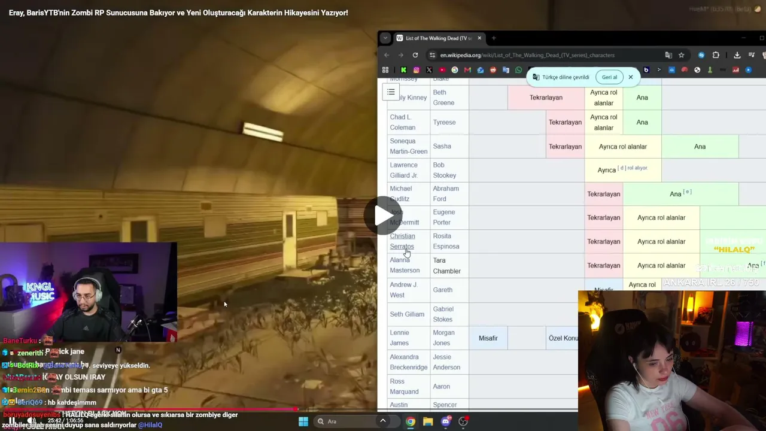The height and width of the screenshot is (431, 766).
Task: Bookmark this page with the star
Action: pyautogui.click(x=681, y=55)
